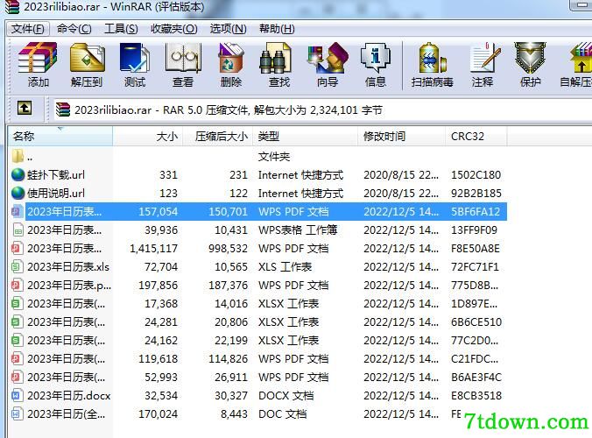Viewport: 592px width, 438px height.
Task: Click the Virus Scan (扫描病毒) icon
Action: point(433,58)
